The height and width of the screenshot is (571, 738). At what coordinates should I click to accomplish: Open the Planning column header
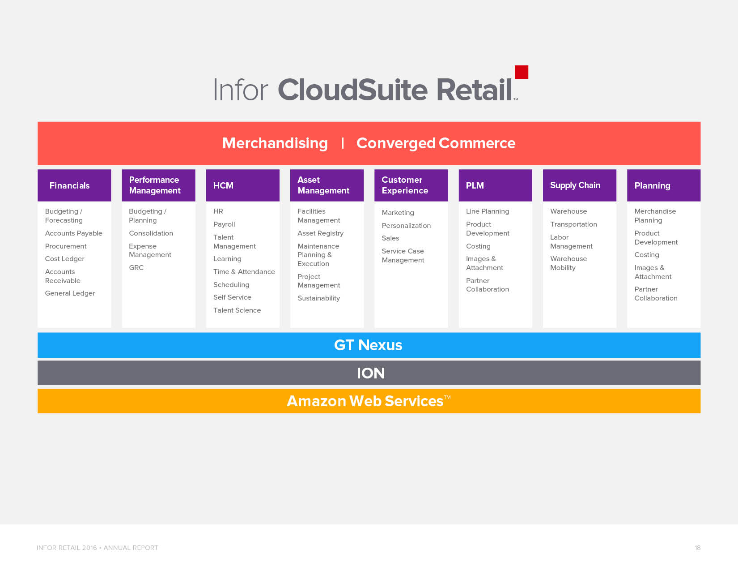pyautogui.click(x=664, y=185)
